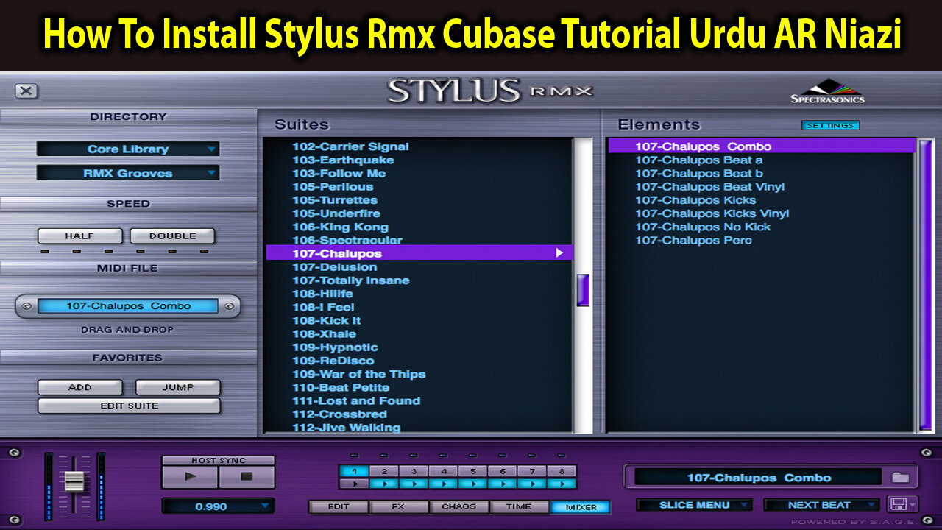
Task: Close the browser with the X icon
Action: [x=26, y=91]
